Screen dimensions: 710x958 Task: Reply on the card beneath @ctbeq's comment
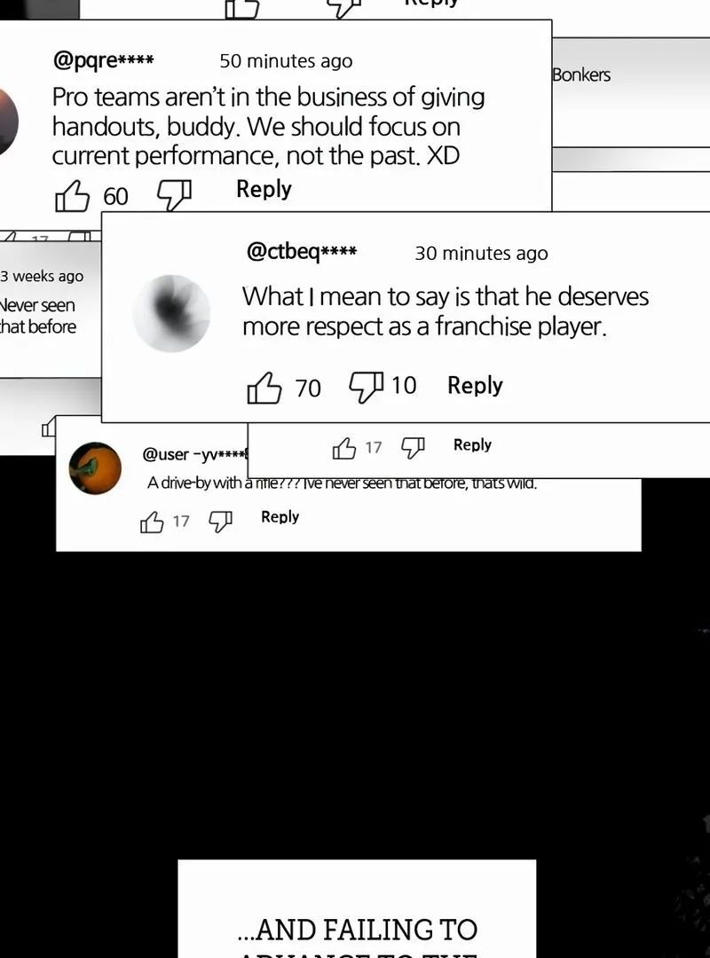pos(472,444)
